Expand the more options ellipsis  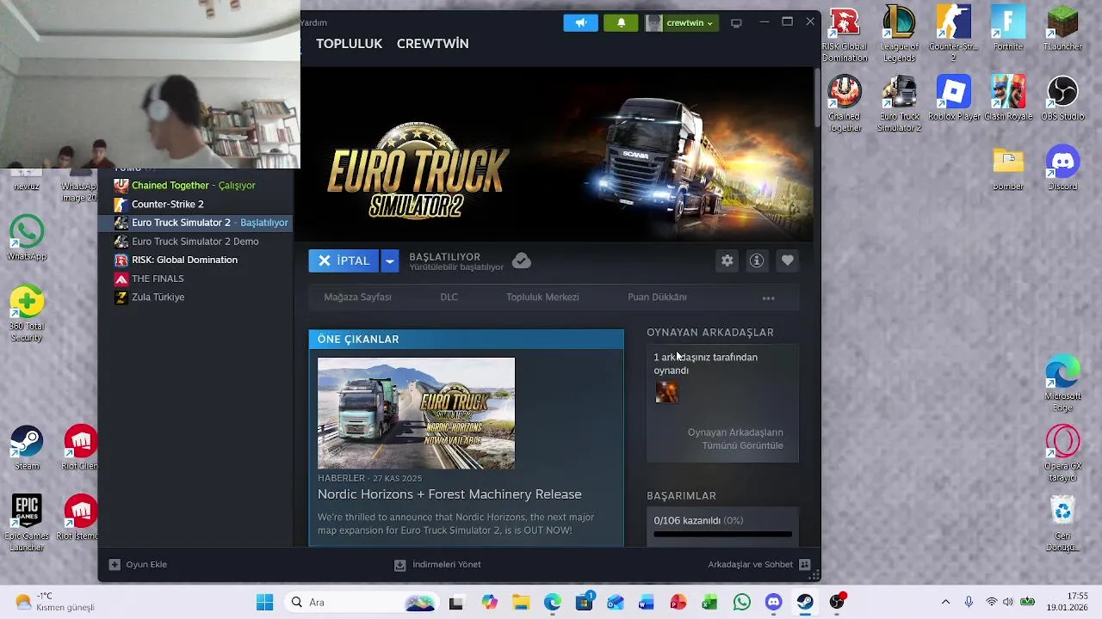click(768, 298)
